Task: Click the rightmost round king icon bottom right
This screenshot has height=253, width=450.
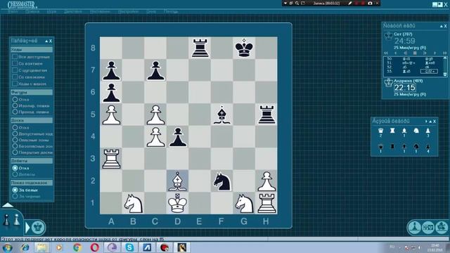Action: [442, 227]
